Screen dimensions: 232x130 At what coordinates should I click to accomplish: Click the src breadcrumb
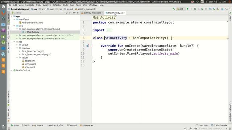pos(42,9)
